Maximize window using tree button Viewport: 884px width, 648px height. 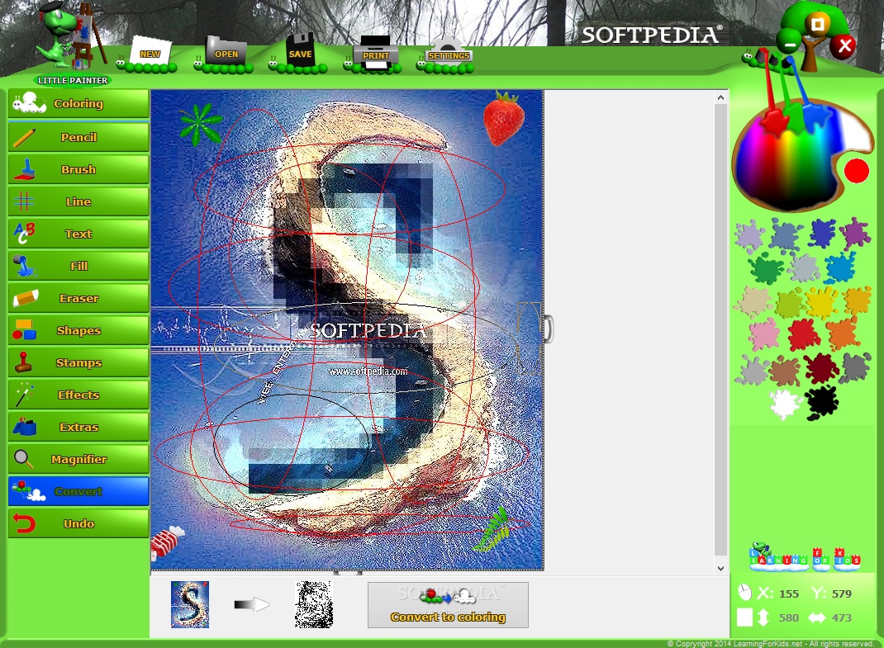[817, 23]
